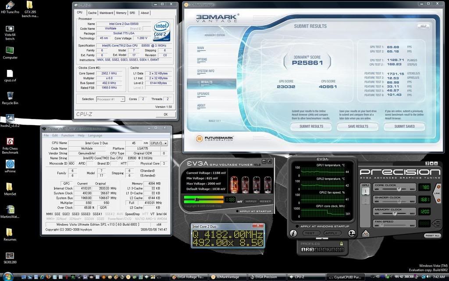Open the hwdn2_v1.0.2 desktop icon
Image resolution: width=449 pixels, height=281 pixels.
pos(10,121)
